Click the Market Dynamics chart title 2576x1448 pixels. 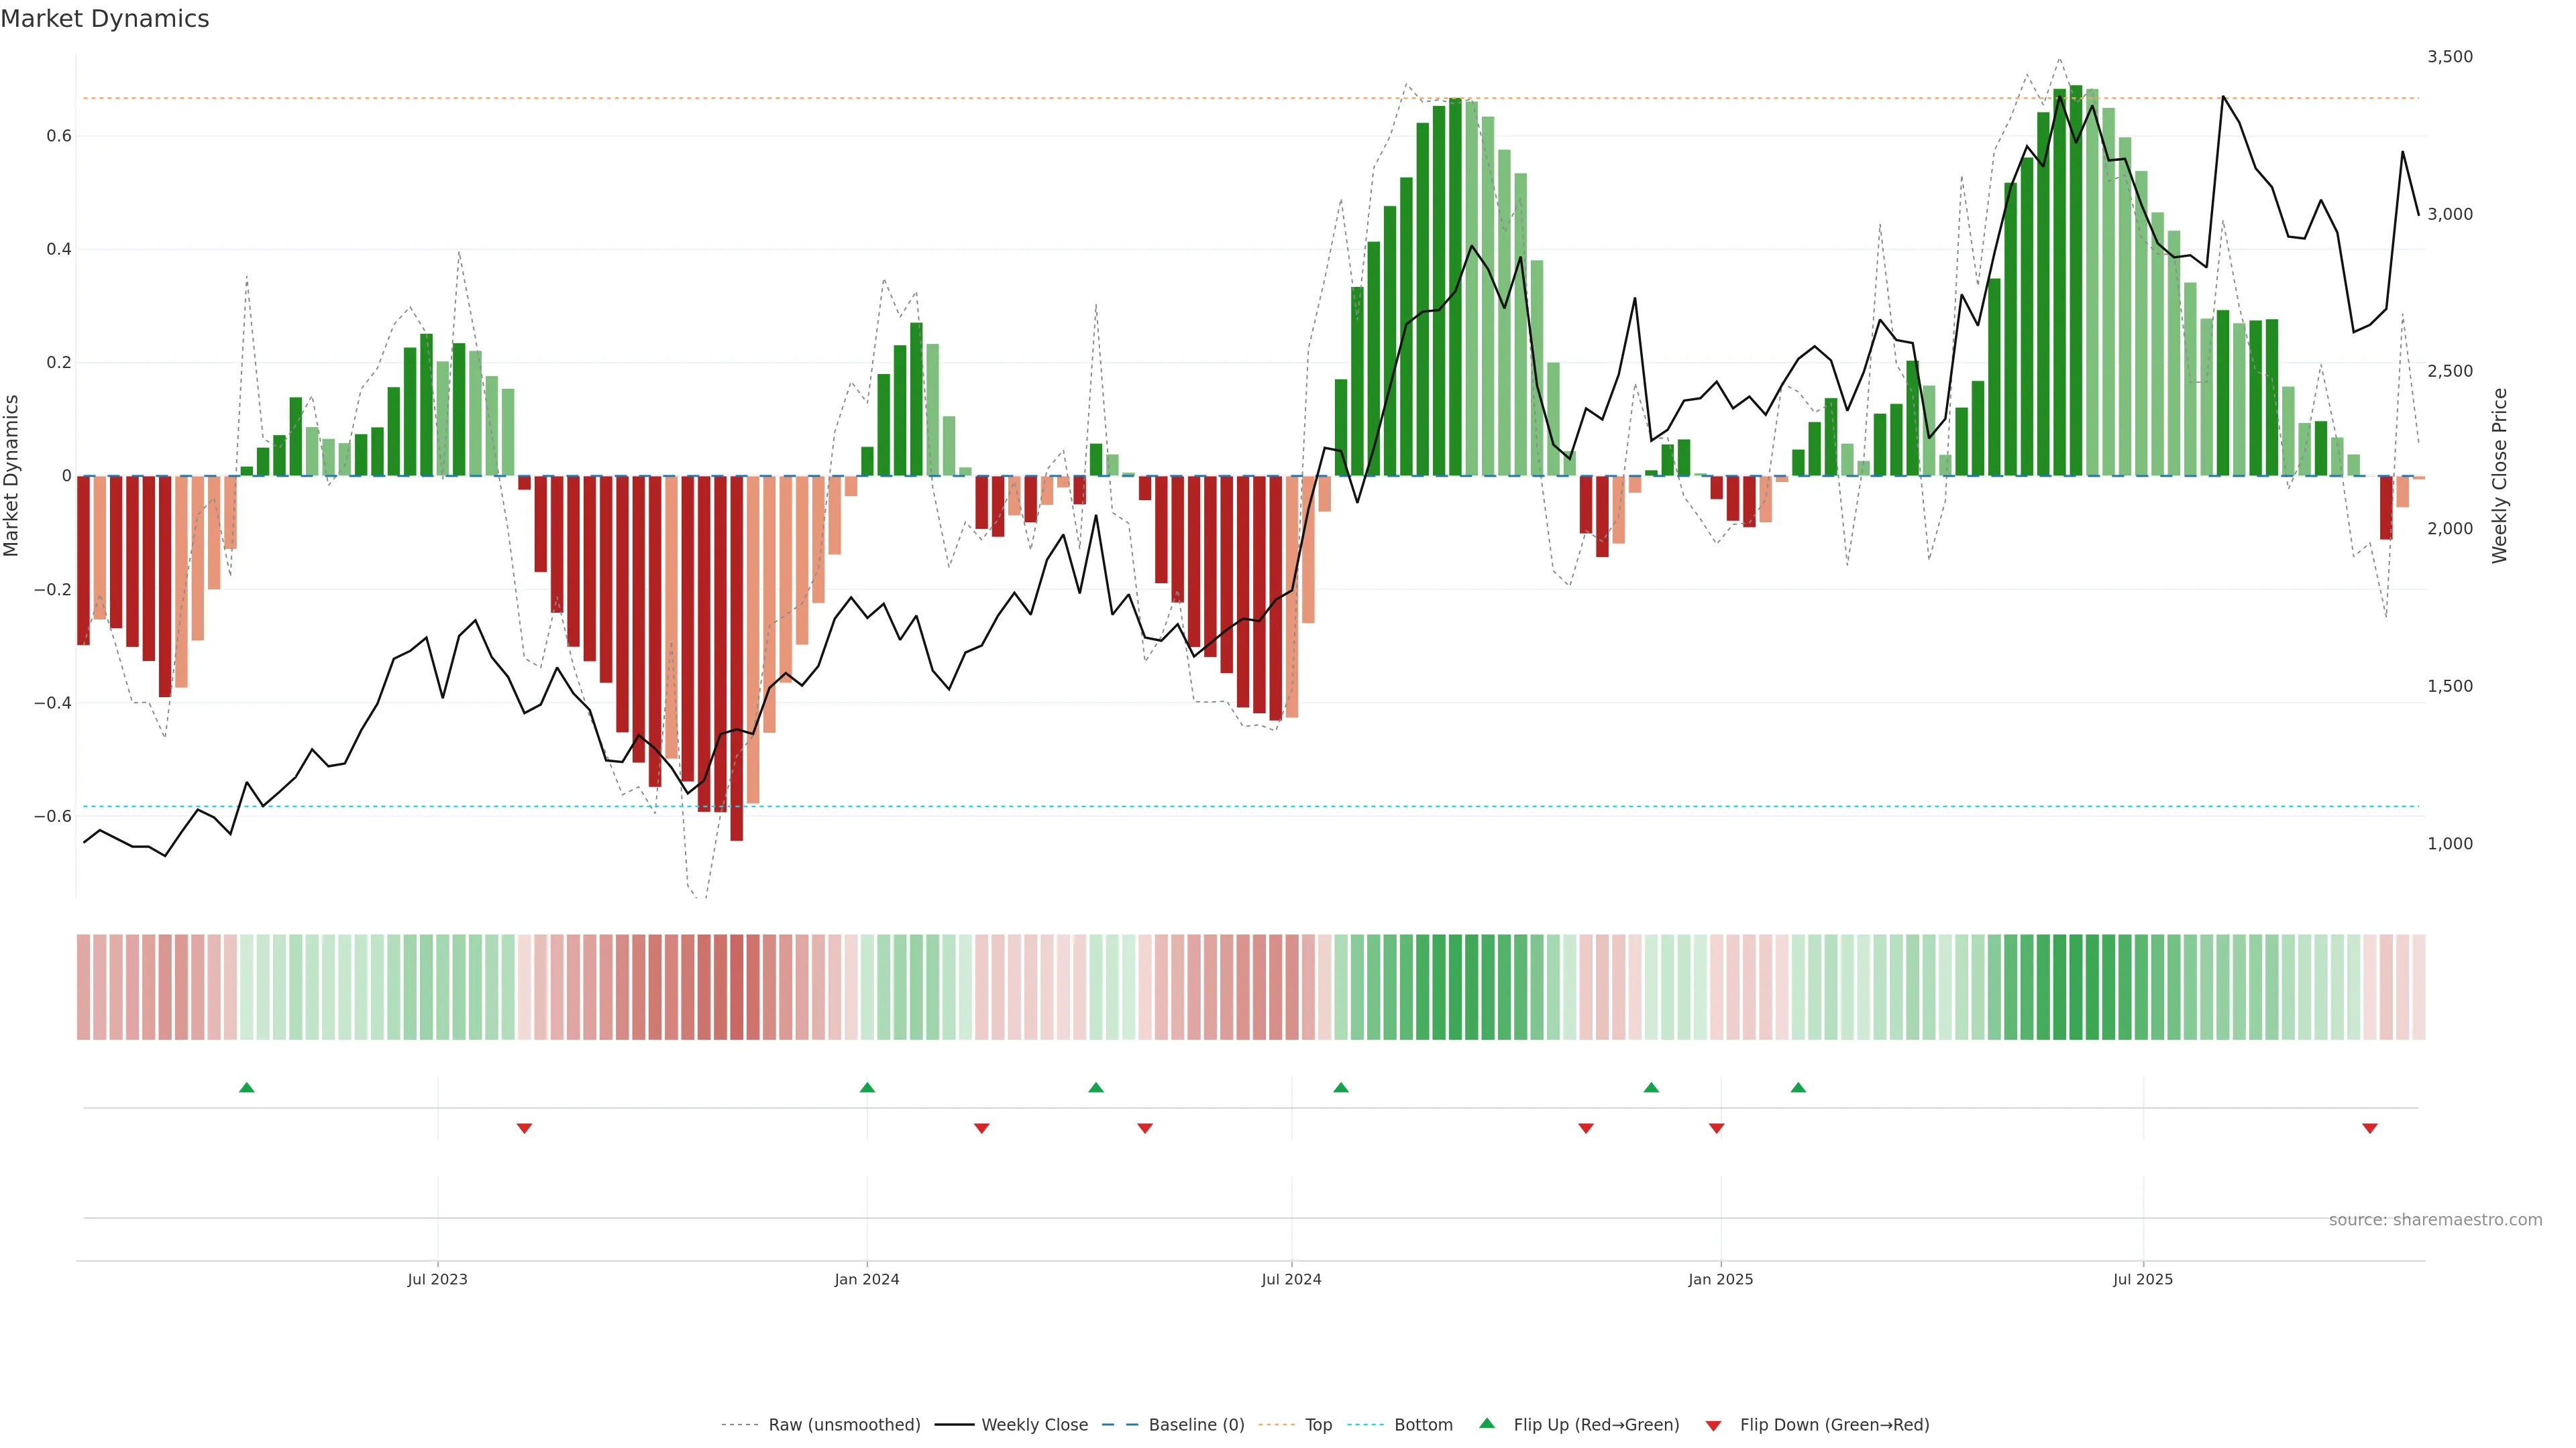click(x=105, y=19)
